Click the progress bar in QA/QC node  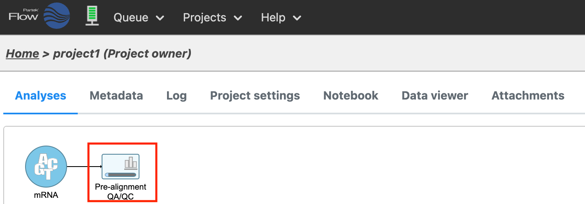tap(121, 175)
